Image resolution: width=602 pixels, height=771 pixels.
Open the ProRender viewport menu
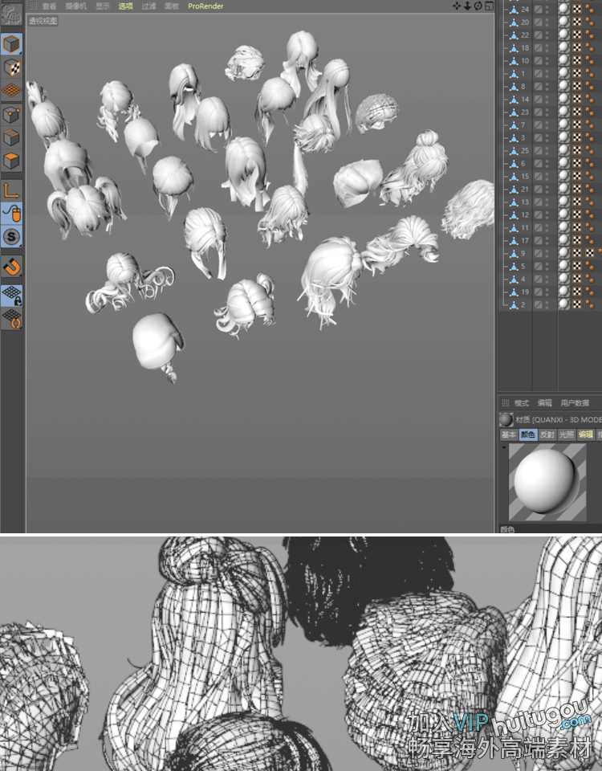[205, 6]
